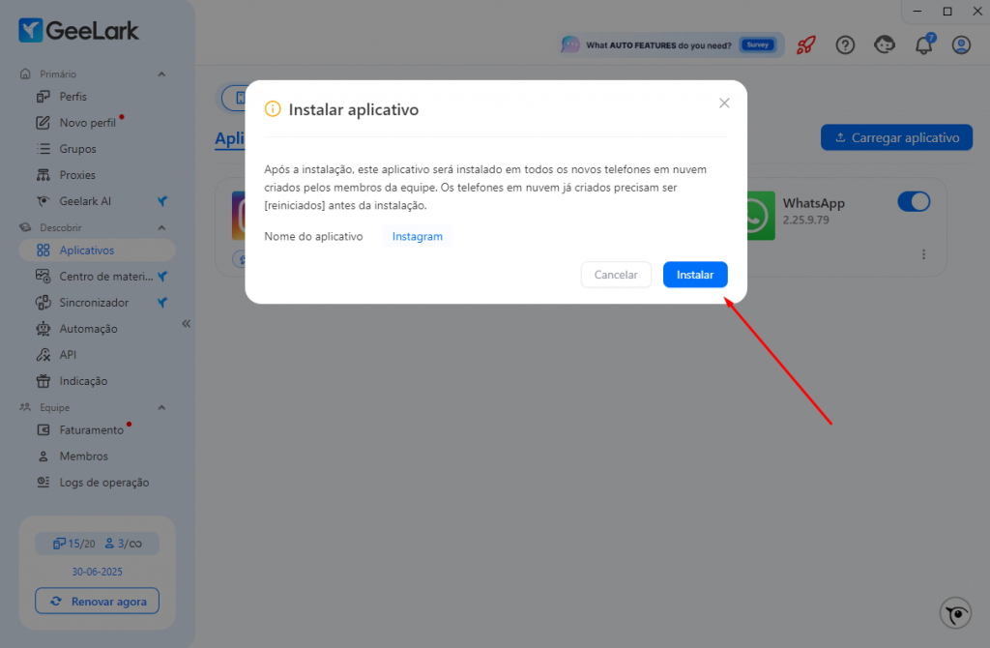The width and height of the screenshot is (990, 648).
Task: Close the Instalar aplicativo dialog
Action: tap(724, 103)
